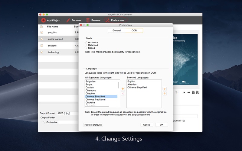
Task: Uncheck the seasons file checkbox
Action: (42, 46)
